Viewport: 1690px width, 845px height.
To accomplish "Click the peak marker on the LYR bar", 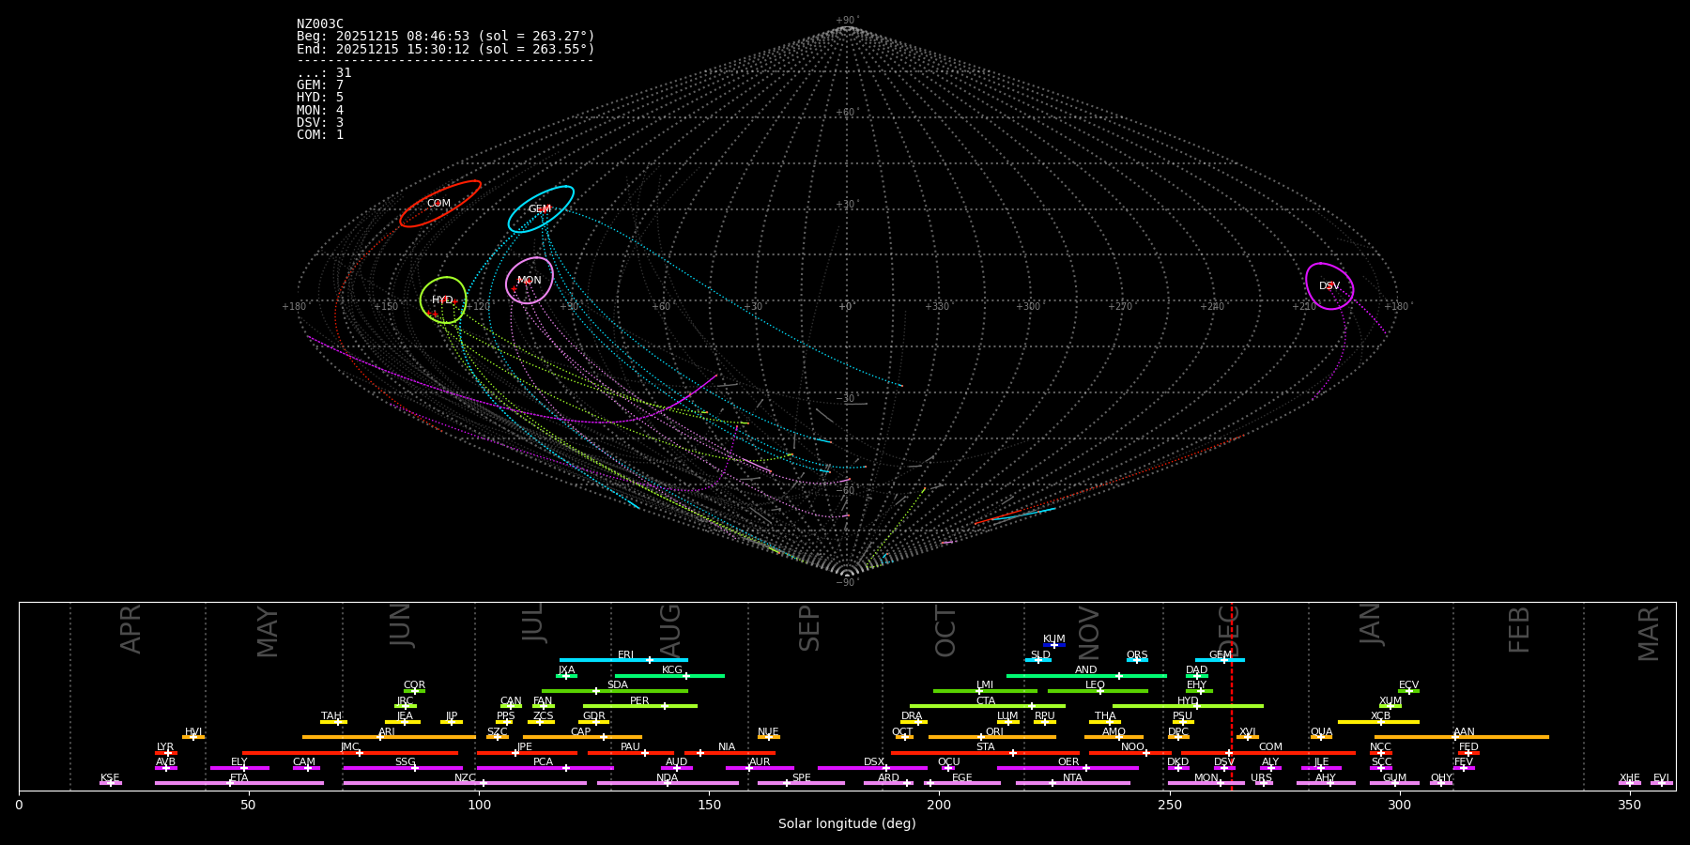I will click(168, 753).
